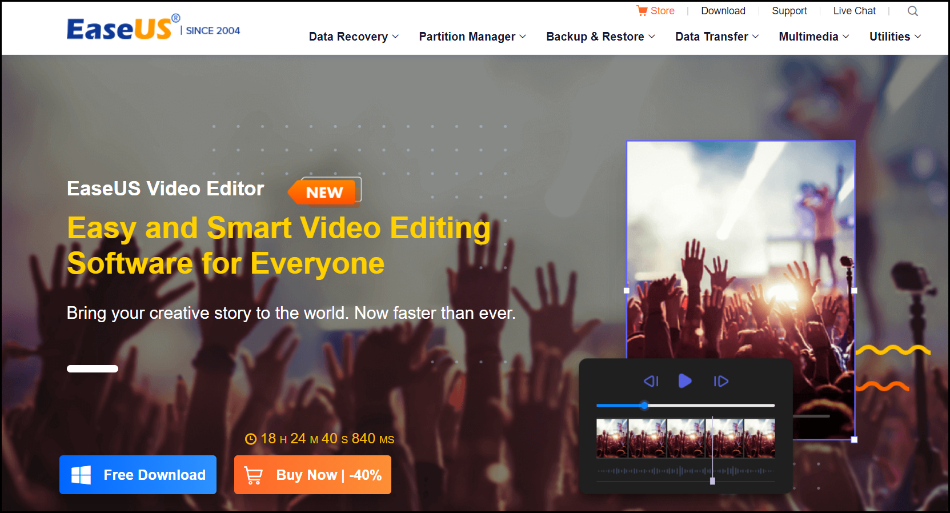Click the white carousel indicator bar

click(x=93, y=368)
